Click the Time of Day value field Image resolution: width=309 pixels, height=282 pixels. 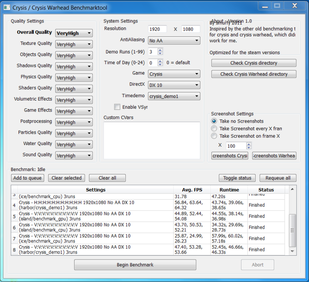coord(153,63)
